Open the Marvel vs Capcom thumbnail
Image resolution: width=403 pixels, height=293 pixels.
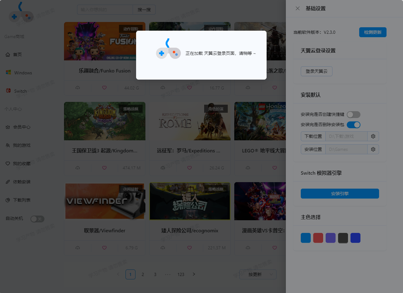[x=260, y=201]
